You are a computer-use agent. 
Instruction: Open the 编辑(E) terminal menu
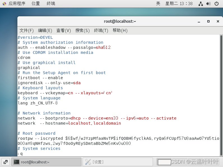click(45, 31)
